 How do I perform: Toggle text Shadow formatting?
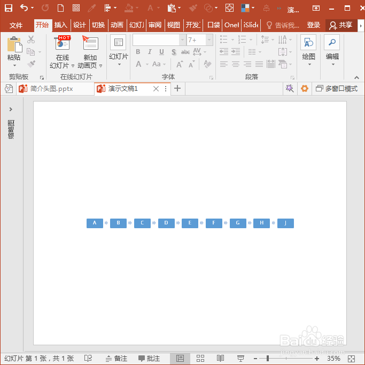click(x=174, y=52)
